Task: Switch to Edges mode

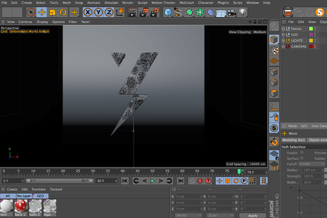Action: (x=274, y=83)
